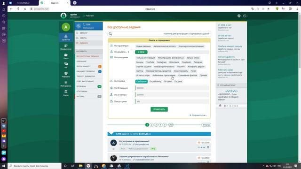Click the green minimum price value
The width and height of the screenshot is (301, 169).
(x=141, y=52)
